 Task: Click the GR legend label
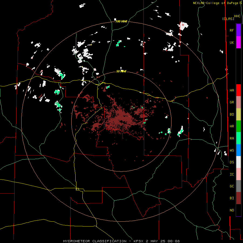[232, 102]
